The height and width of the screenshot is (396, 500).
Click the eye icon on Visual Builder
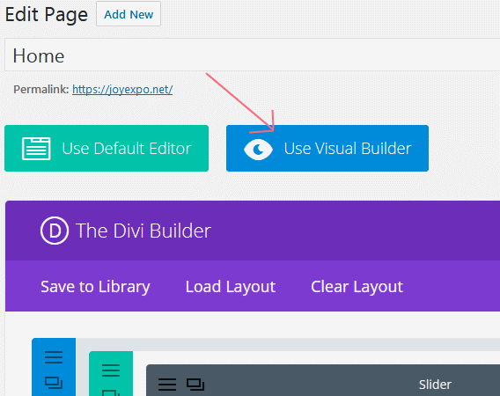click(258, 150)
